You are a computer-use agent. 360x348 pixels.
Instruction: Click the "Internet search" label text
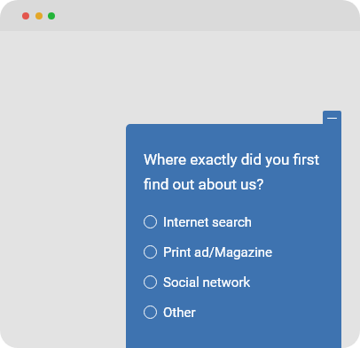pos(207,222)
